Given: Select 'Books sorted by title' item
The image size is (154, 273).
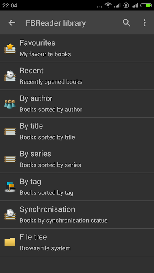Looking at the screenshot, I should point(47,137).
